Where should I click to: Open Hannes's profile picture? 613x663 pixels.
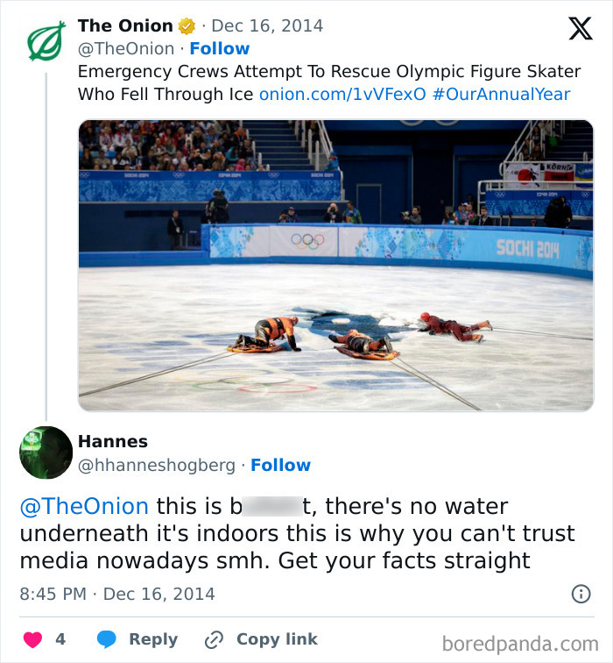tap(46, 453)
